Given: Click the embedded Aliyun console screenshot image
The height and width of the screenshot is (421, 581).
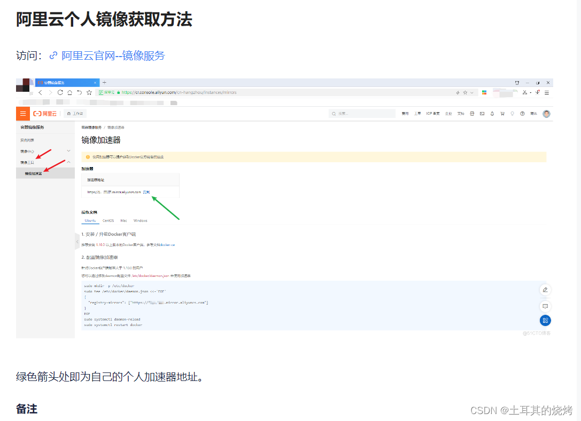Looking at the screenshot, I should [x=284, y=208].
